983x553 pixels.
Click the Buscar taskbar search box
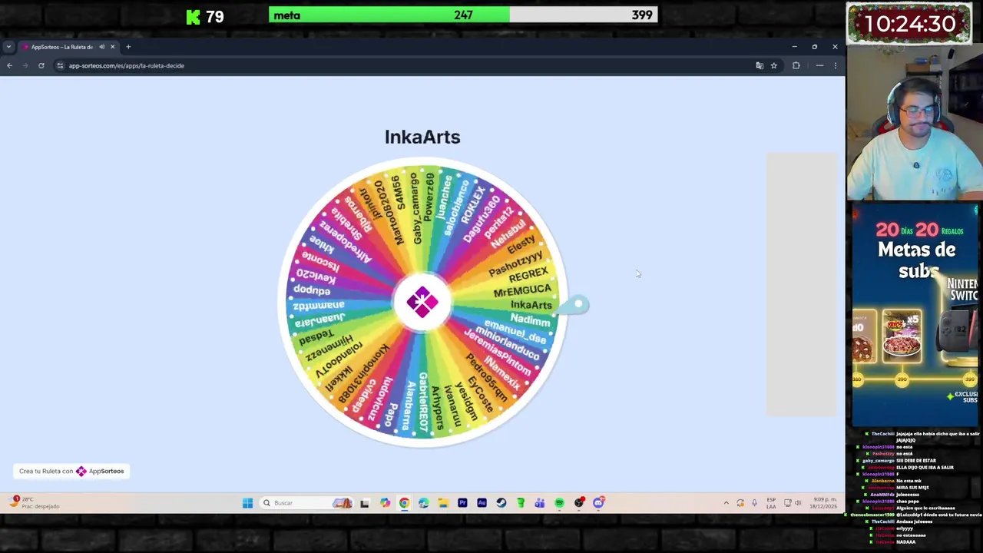tap(306, 503)
